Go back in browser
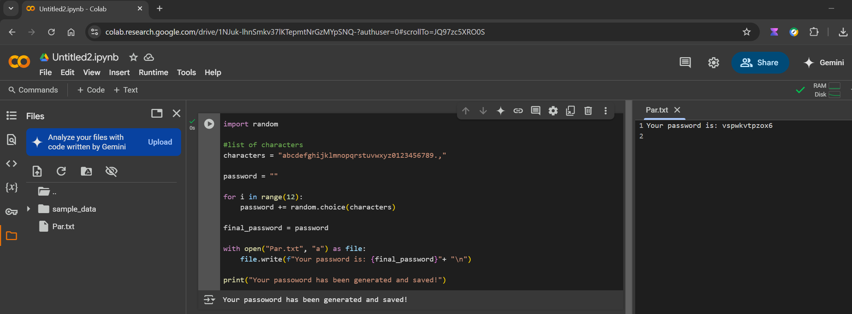This screenshot has height=314, width=852. click(x=12, y=32)
